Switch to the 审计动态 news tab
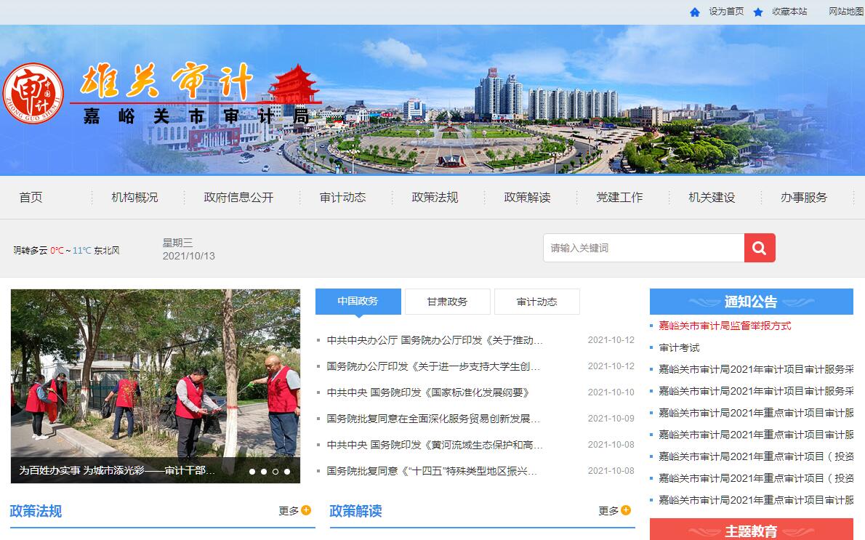This screenshot has width=865, height=540. 536,302
